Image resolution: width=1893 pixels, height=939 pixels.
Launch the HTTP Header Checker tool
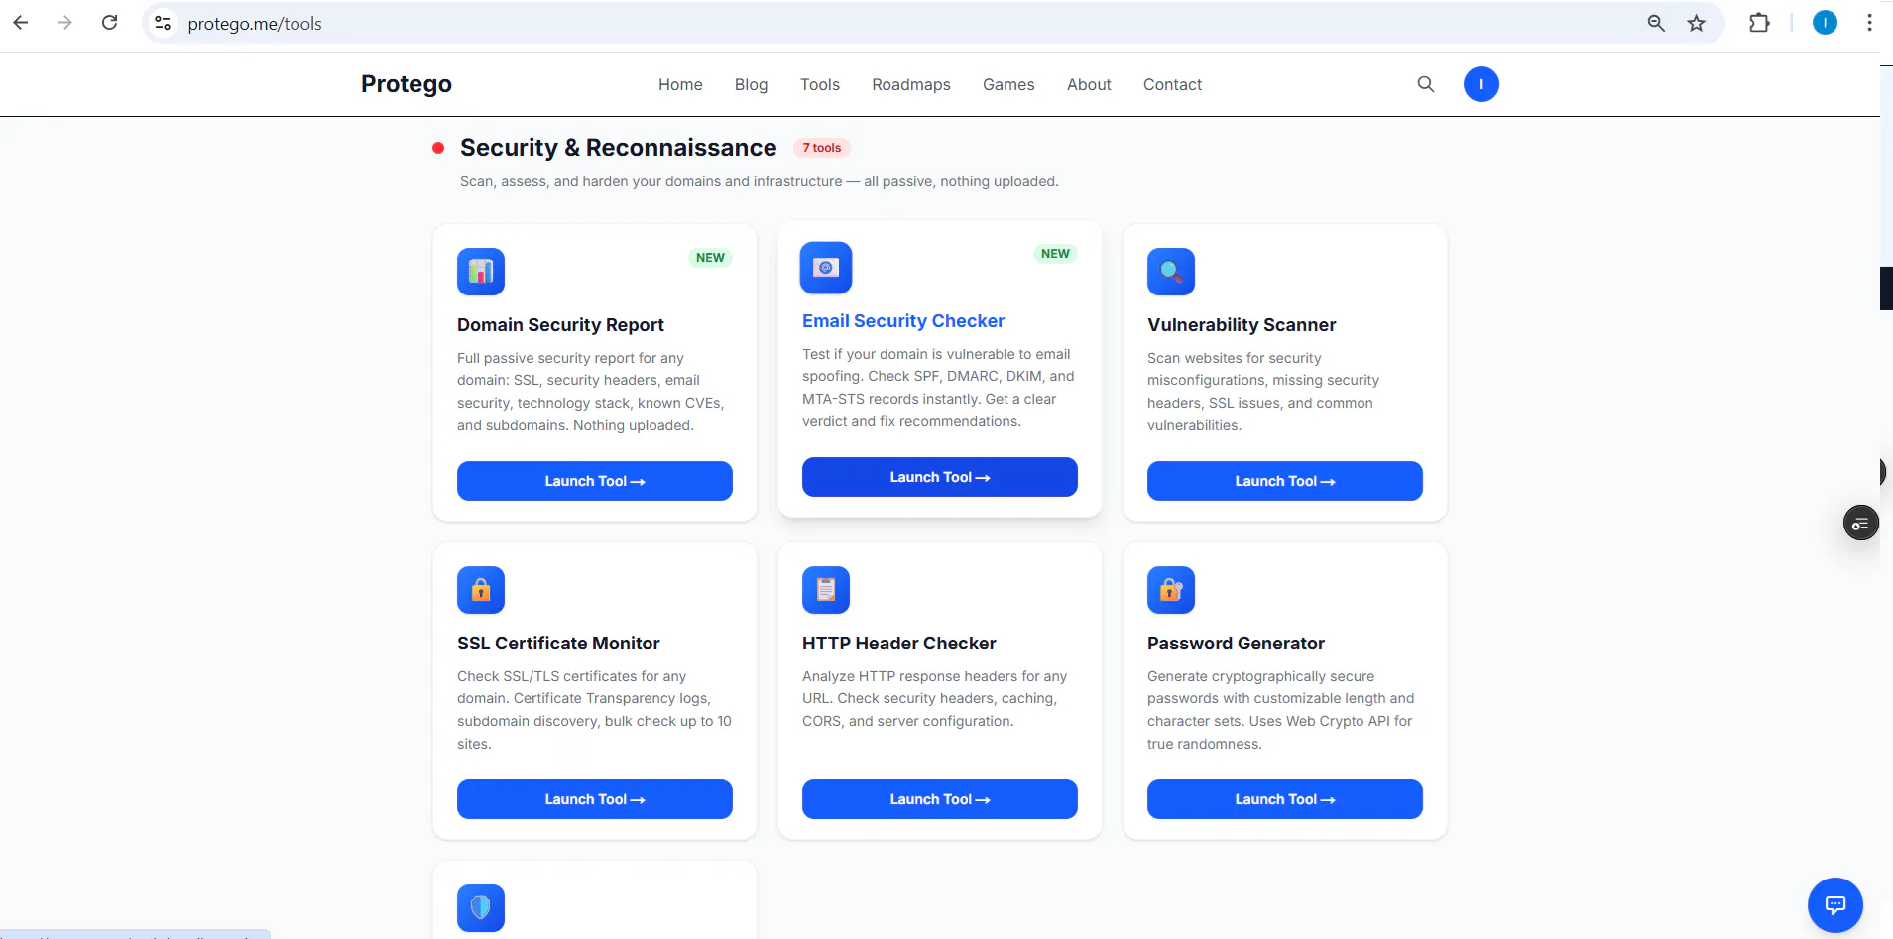940,799
